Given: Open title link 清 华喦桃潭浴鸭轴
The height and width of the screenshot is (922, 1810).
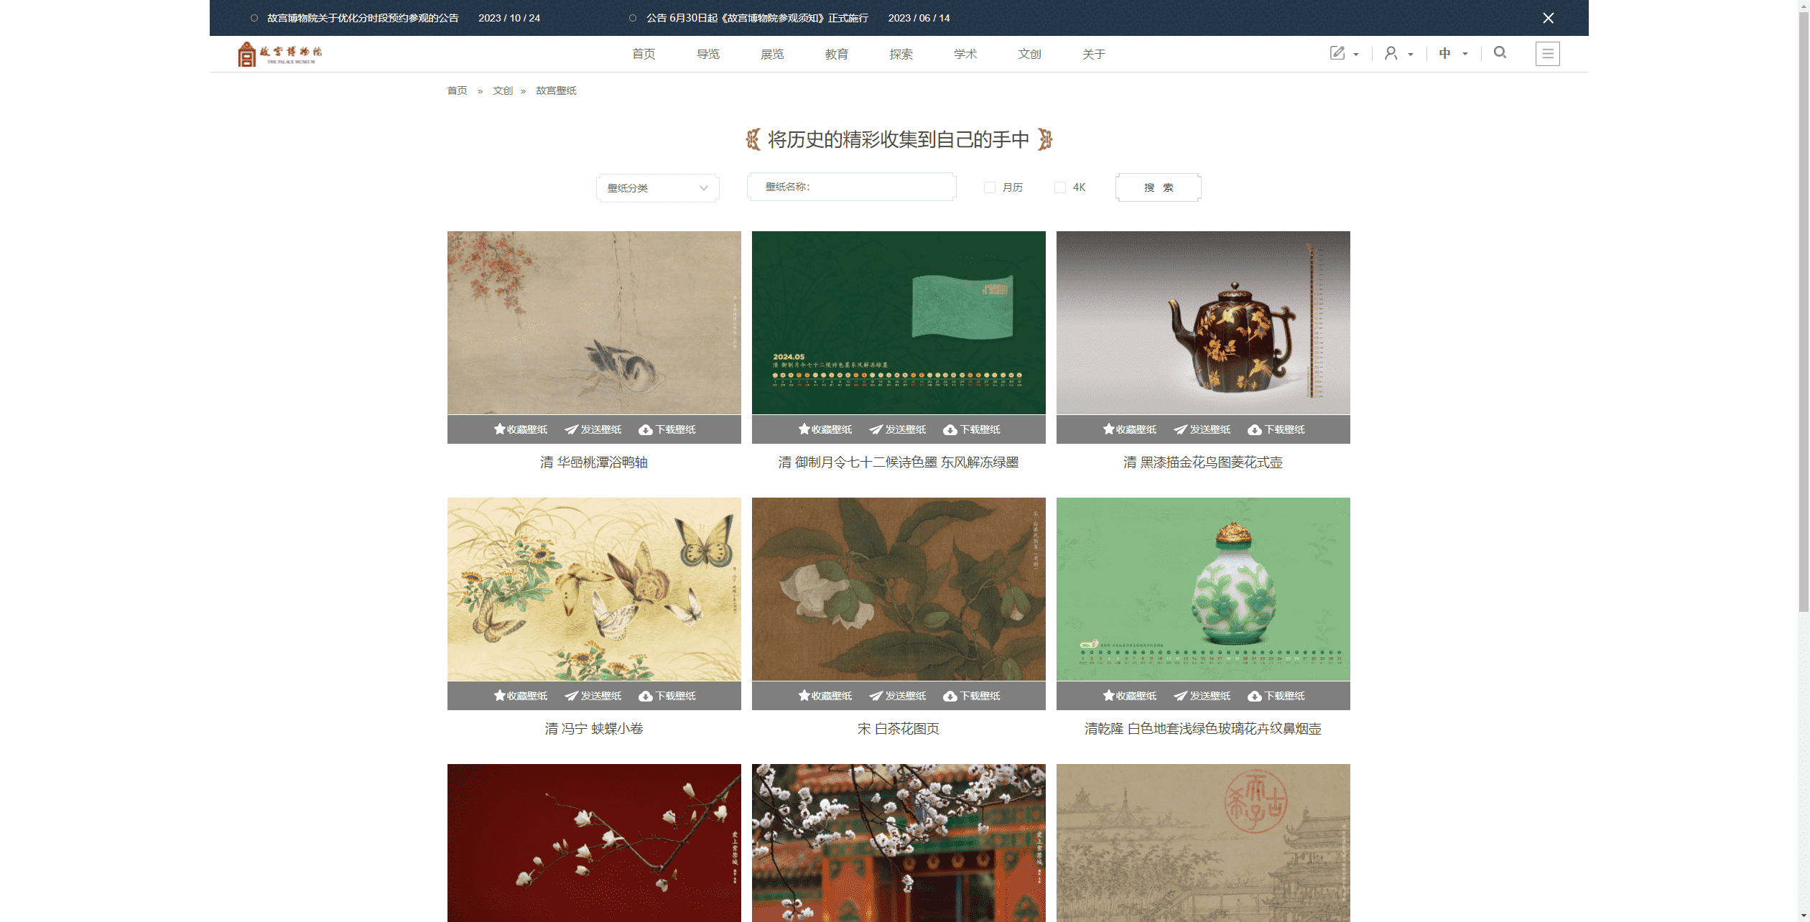Looking at the screenshot, I should pyautogui.click(x=594, y=462).
